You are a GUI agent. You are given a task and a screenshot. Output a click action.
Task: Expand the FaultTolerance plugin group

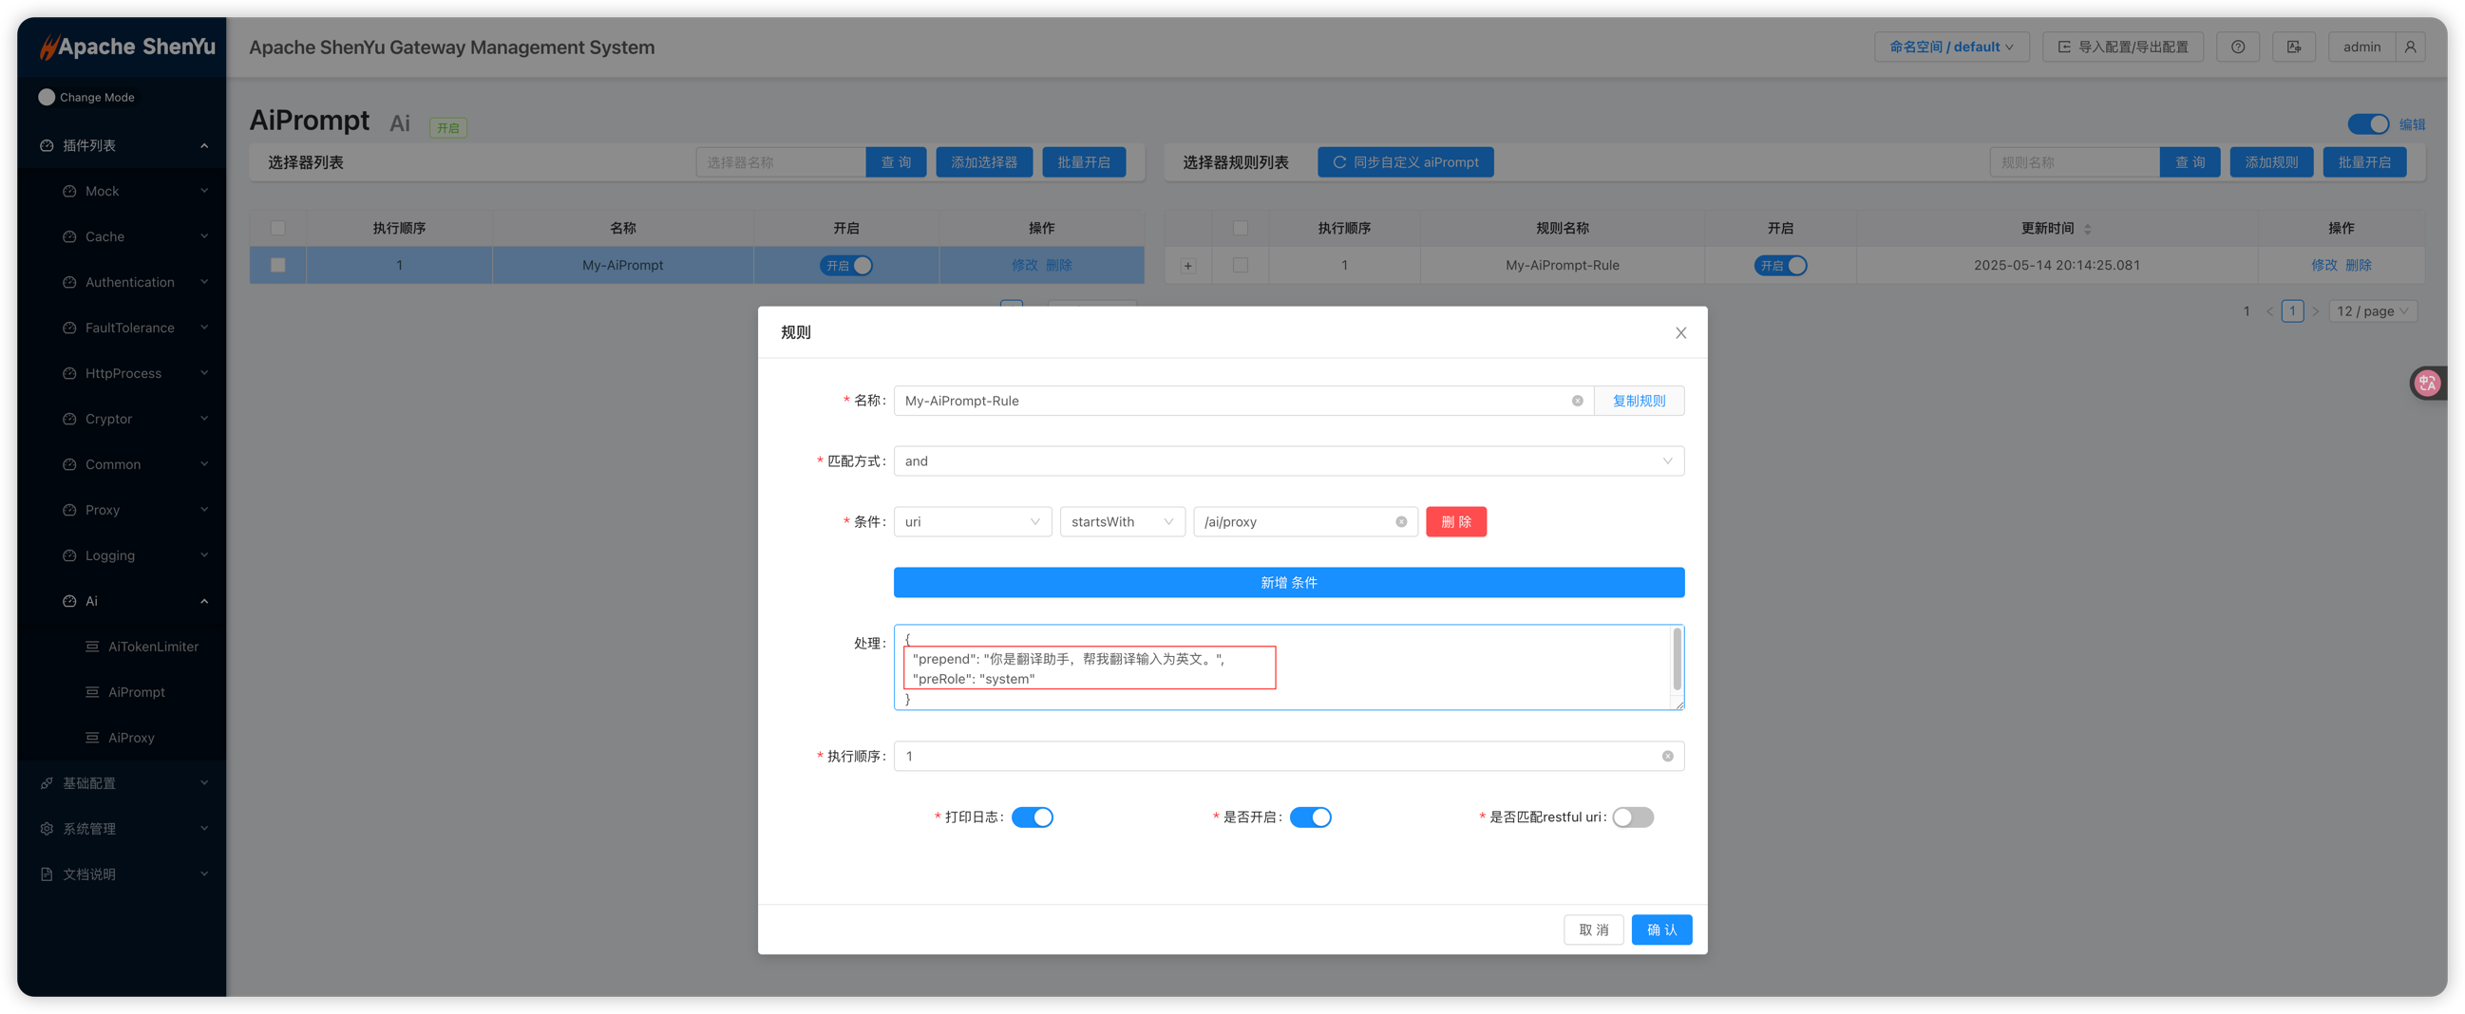coord(122,328)
